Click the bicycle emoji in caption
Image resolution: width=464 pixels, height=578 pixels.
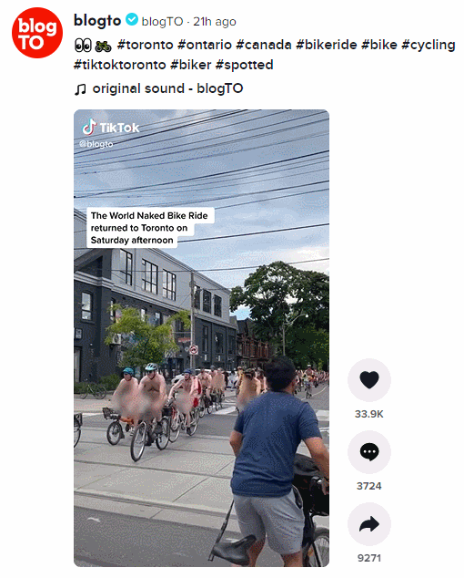point(103,46)
